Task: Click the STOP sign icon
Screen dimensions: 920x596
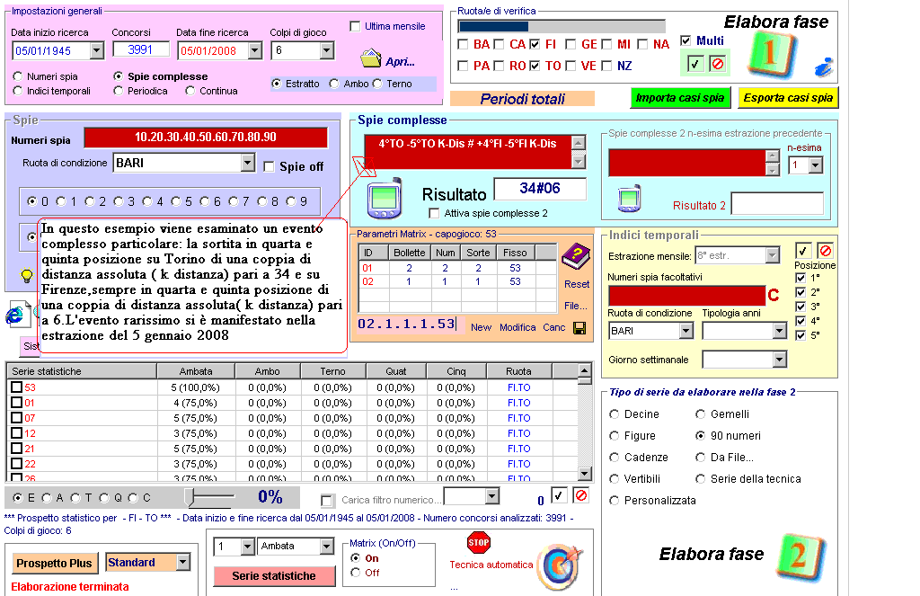Action: pyautogui.click(x=479, y=543)
